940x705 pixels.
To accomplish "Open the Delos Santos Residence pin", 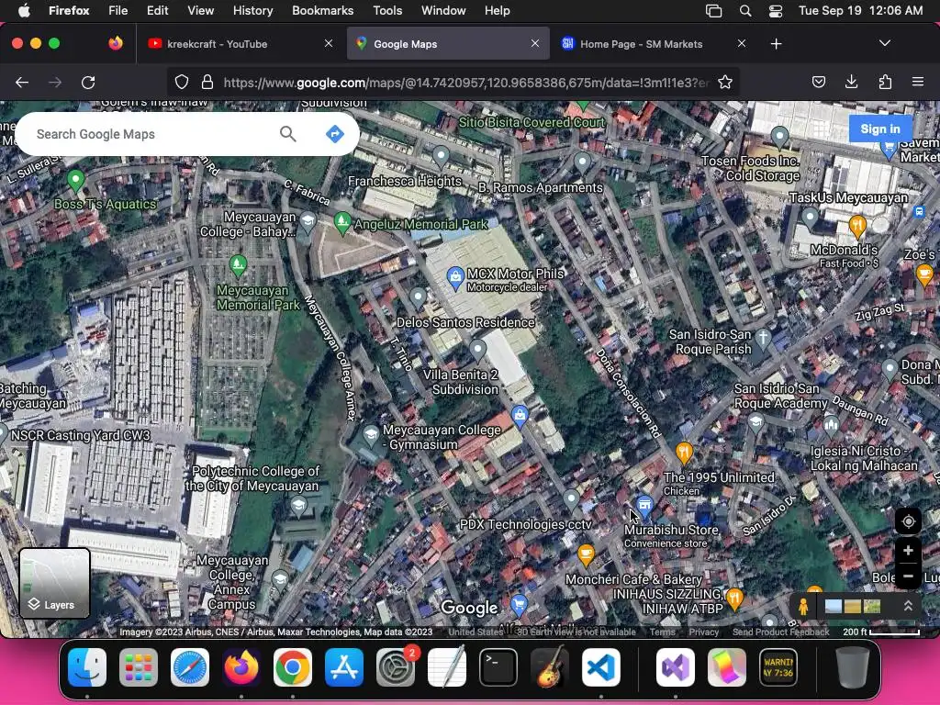I will click(419, 297).
